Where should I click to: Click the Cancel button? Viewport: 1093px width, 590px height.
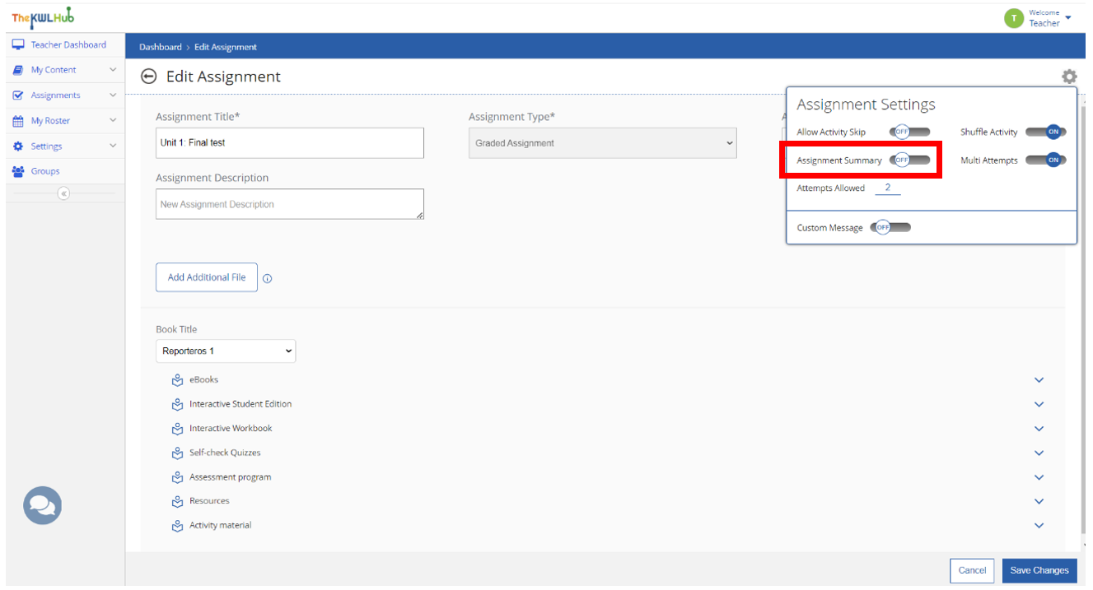click(972, 570)
